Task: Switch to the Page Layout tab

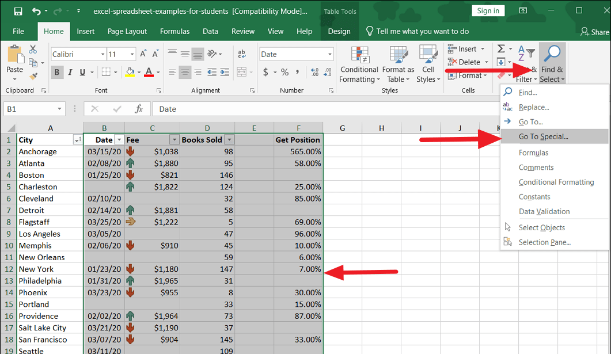Action: point(127,32)
